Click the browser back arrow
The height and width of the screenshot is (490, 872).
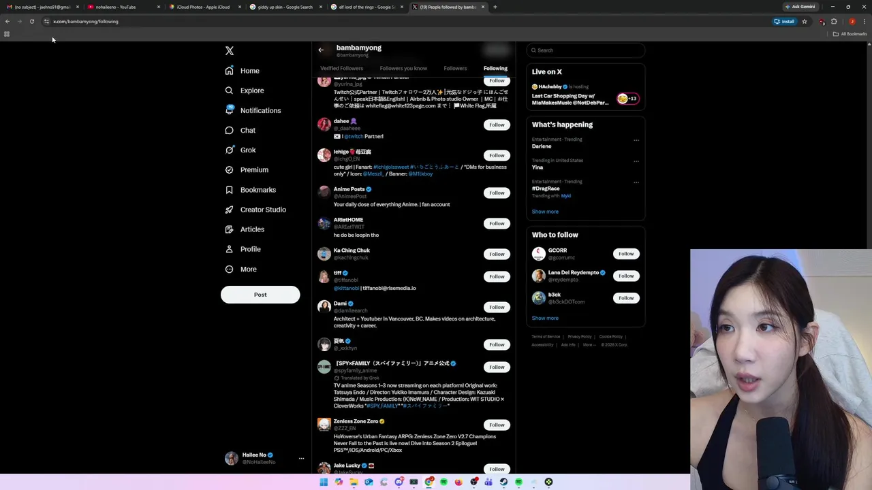[7, 21]
